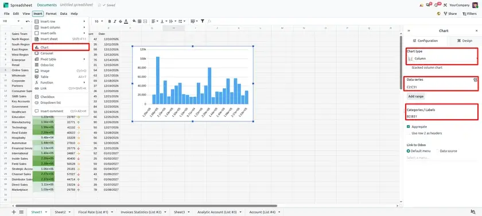Open the fill color paint bucket
Viewport: 482px width, 216px height.
pyautogui.click(x=134, y=21)
